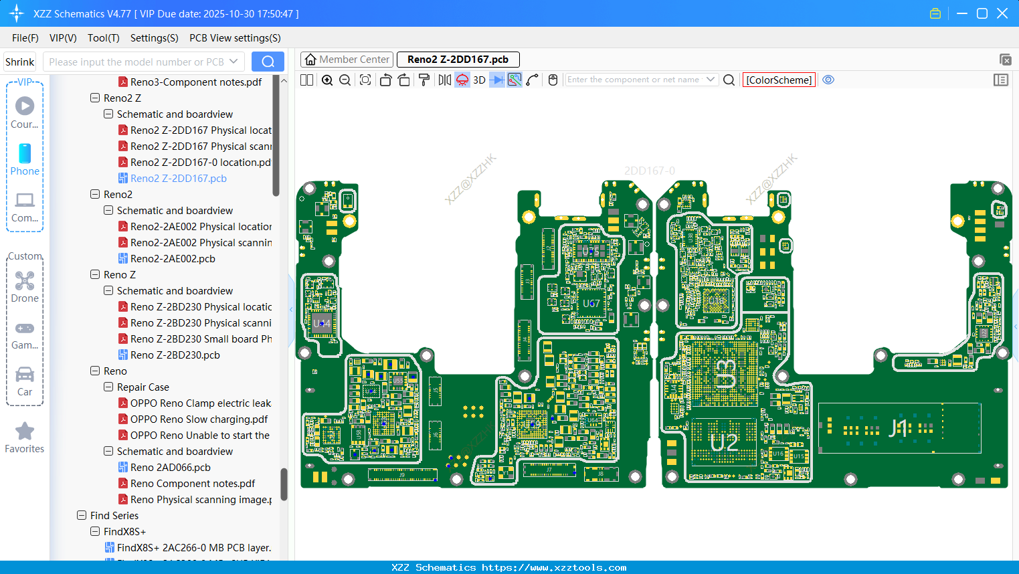The height and width of the screenshot is (574, 1019).
Task: Open the component or net name dropdown
Action: pyautogui.click(x=711, y=80)
